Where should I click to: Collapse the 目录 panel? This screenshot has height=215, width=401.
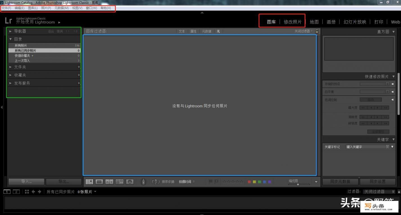[x=10, y=39]
